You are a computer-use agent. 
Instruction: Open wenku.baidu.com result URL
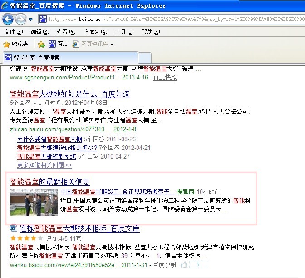65,265
